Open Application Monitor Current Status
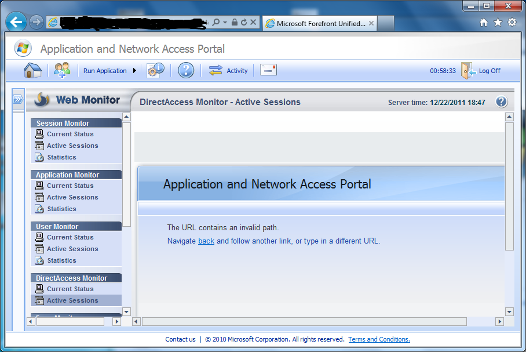Image resolution: width=526 pixels, height=352 pixels. coord(70,186)
